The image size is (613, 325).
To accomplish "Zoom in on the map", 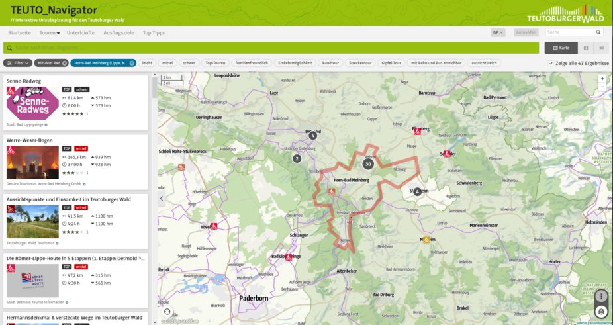I will [x=602, y=78].
